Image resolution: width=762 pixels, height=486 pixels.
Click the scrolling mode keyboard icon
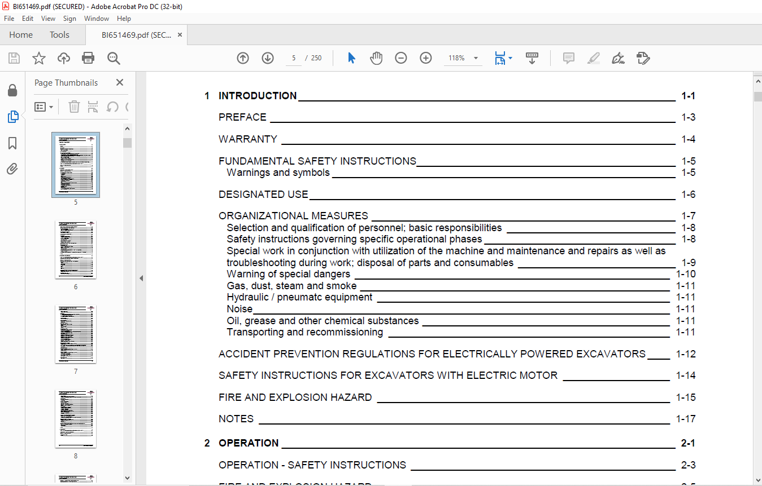(x=532, y=58)
